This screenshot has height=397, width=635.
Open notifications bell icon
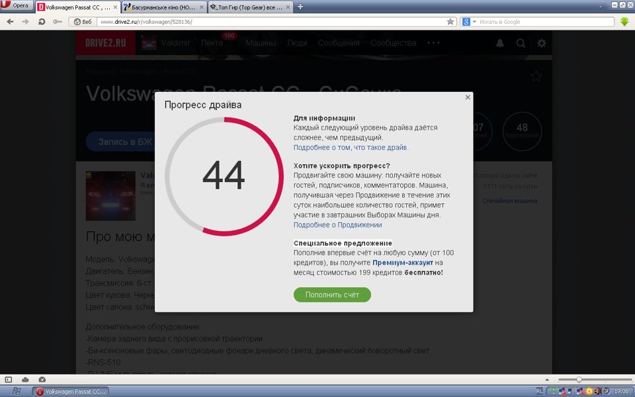pyautogui.click(x=500, y=43)
